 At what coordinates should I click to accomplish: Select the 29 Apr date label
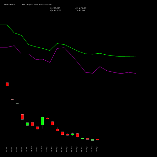22,149
